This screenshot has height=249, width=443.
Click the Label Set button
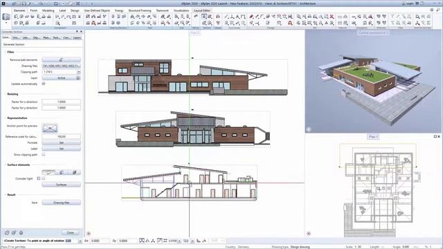click(x=62, y=149)
